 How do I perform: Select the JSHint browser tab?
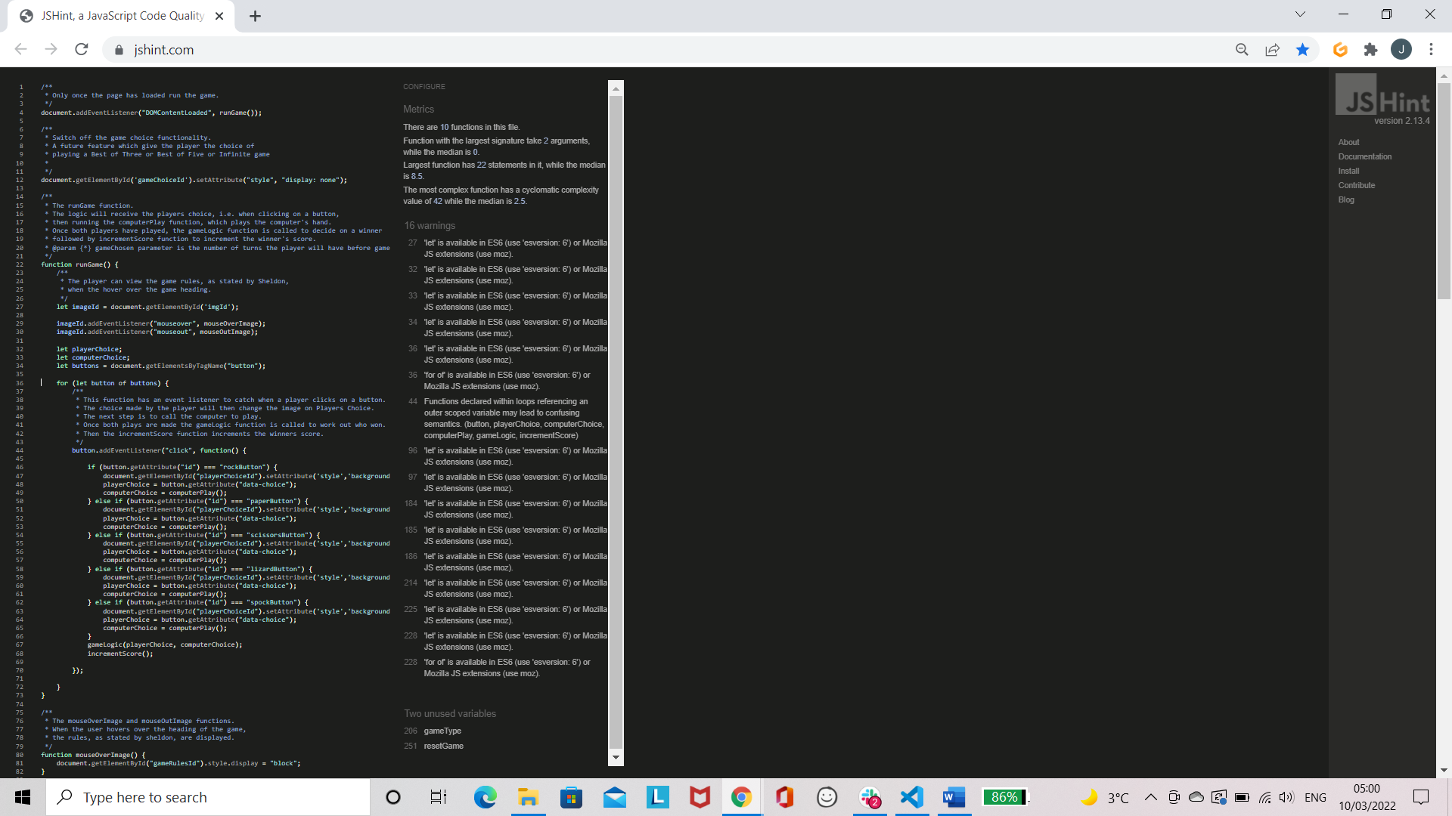[121, 15]
